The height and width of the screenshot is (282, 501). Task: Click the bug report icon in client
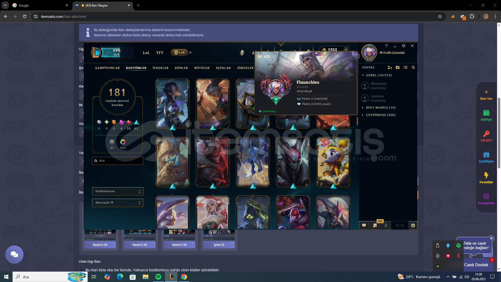pos(413,225)
